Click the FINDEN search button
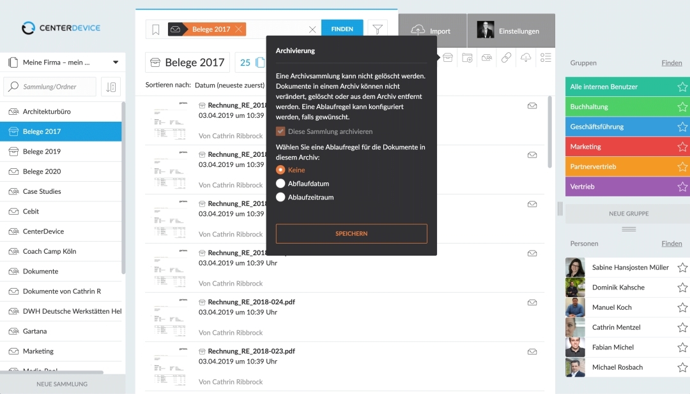690x394 pixels. click(x=342, y=29)
